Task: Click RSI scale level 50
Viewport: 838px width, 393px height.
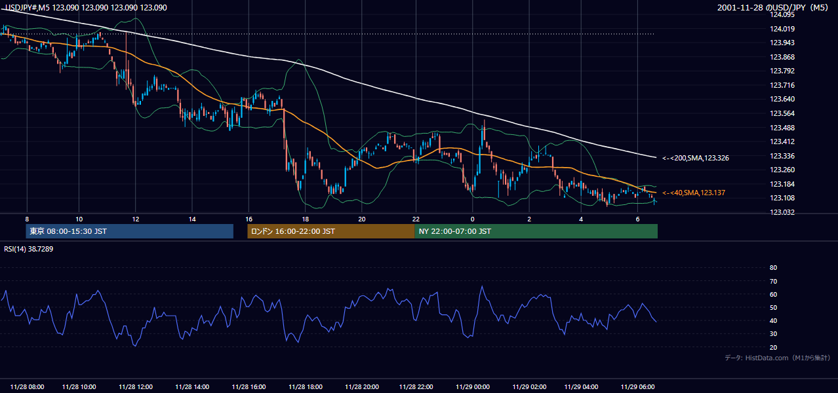Action: pos(774,308)
